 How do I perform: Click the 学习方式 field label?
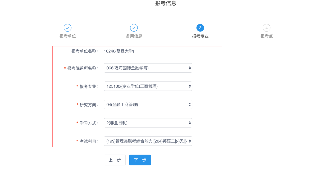[x=88, y=123]
